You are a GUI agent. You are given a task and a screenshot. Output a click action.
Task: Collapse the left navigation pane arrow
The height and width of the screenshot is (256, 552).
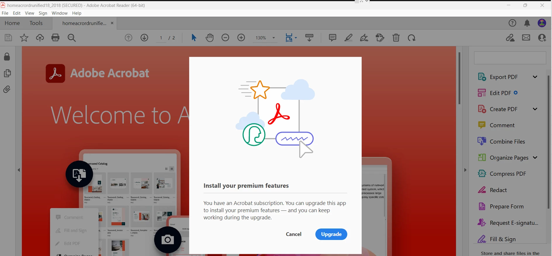[19, 170]
